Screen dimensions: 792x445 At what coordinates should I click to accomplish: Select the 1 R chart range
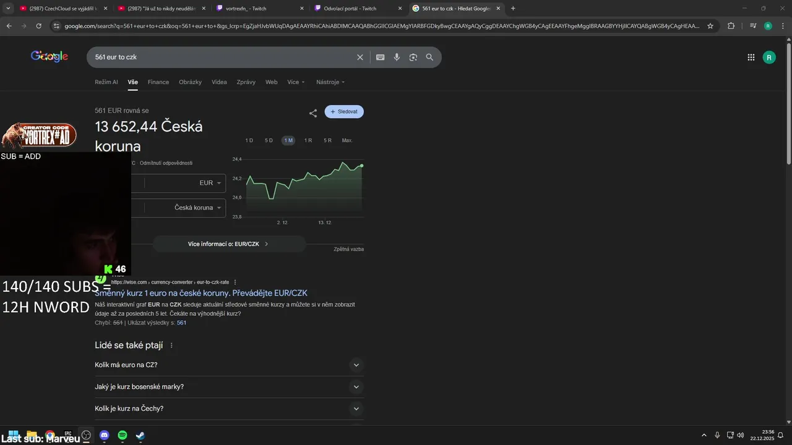click(308, 140)
